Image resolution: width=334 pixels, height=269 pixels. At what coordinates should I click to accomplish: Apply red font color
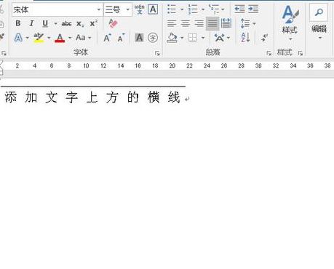pyautogui.click(x=60, y=38)
